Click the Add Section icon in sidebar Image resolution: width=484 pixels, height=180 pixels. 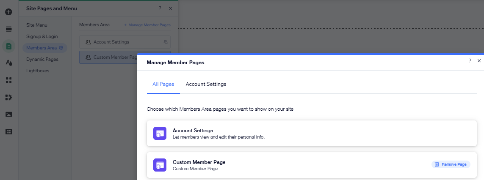[x=8, y=29]
